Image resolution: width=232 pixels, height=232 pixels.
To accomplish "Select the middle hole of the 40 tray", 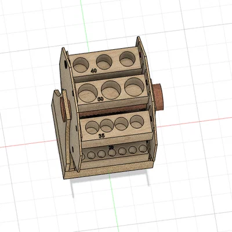I will click(104, 62).
